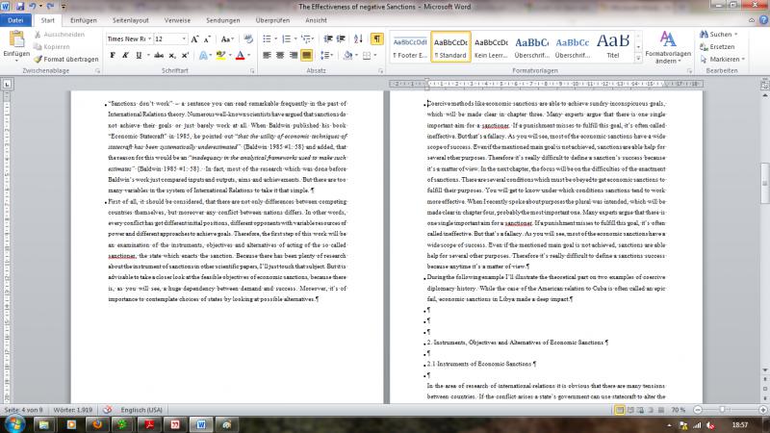Click the font color red A swatch
The width and height of the screenshot is (770, 433).
pyautogui.click(x=241, y=56)
